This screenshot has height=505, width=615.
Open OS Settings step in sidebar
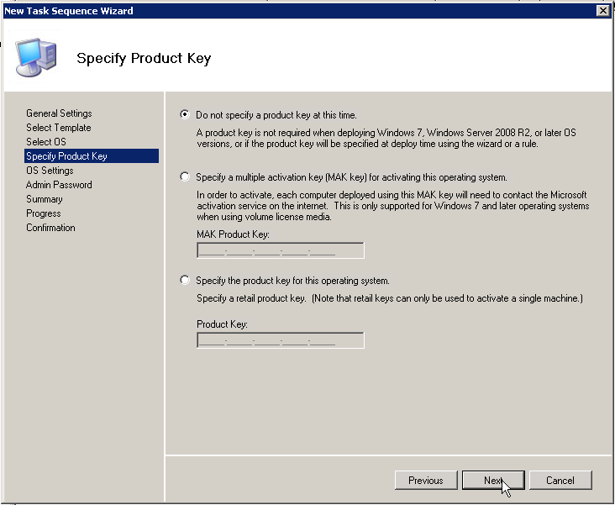pyautogui.click(x=50, y=171)
